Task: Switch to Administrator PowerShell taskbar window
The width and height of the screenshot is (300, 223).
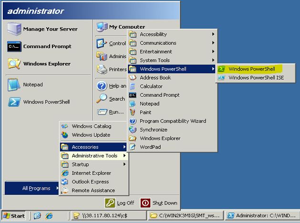Action: (x=262, y=216)
